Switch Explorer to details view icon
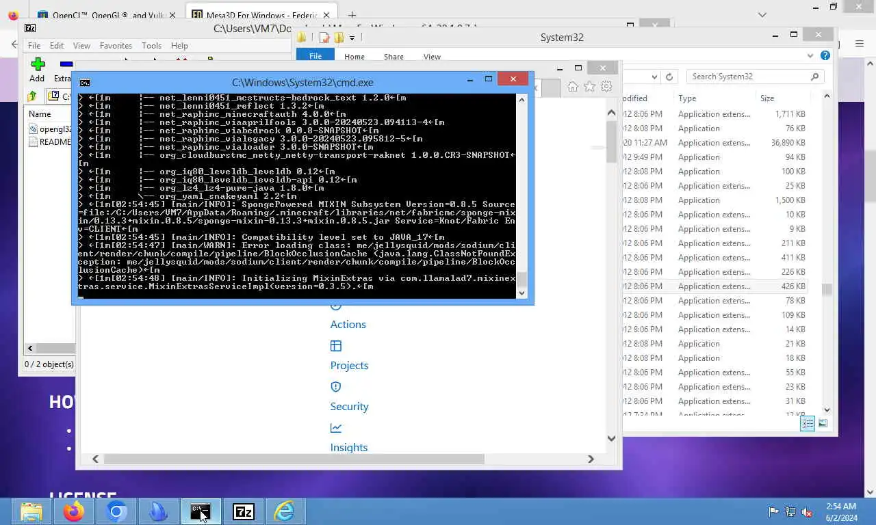 coord(808,424)
